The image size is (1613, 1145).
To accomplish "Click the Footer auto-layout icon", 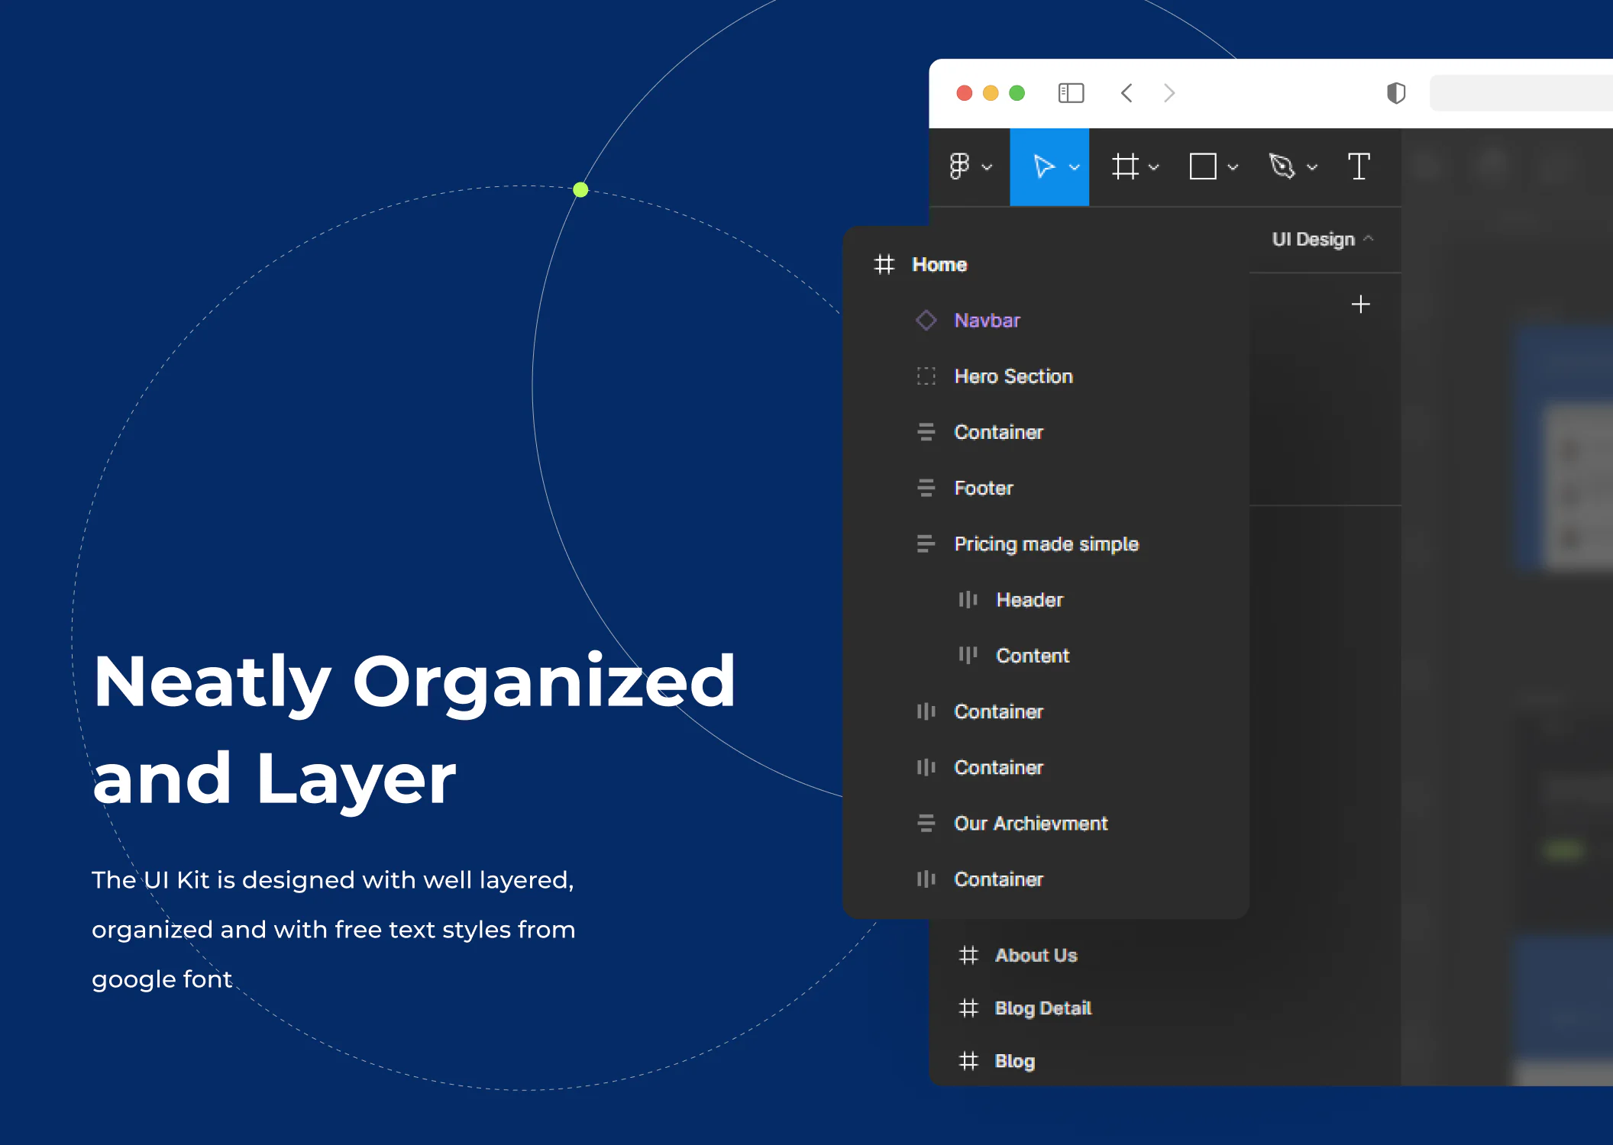I will 926,488.
